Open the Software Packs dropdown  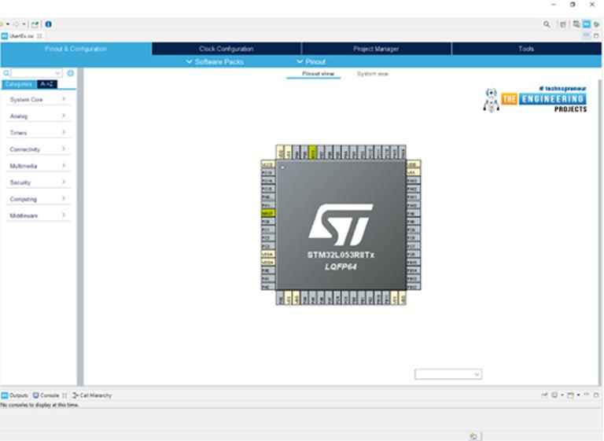[x=215, y=61]
